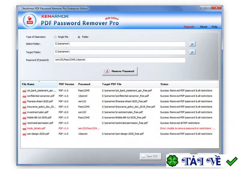Select the Folder radio option

pyautogui.click(x=79, y=37)
